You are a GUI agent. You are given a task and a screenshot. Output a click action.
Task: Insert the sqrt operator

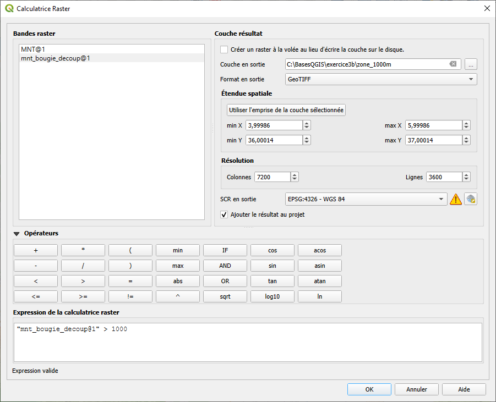click(x=225, y=296)
